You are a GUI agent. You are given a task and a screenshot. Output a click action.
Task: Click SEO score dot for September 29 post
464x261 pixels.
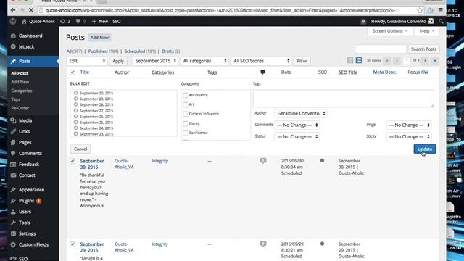coord(322,244)
